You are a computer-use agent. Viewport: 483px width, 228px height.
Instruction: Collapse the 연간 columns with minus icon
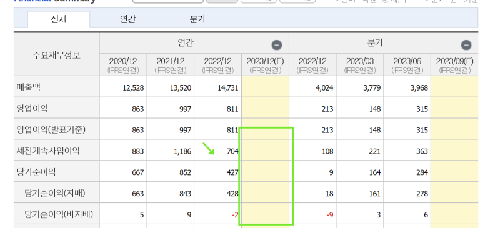tap(276, 46)
